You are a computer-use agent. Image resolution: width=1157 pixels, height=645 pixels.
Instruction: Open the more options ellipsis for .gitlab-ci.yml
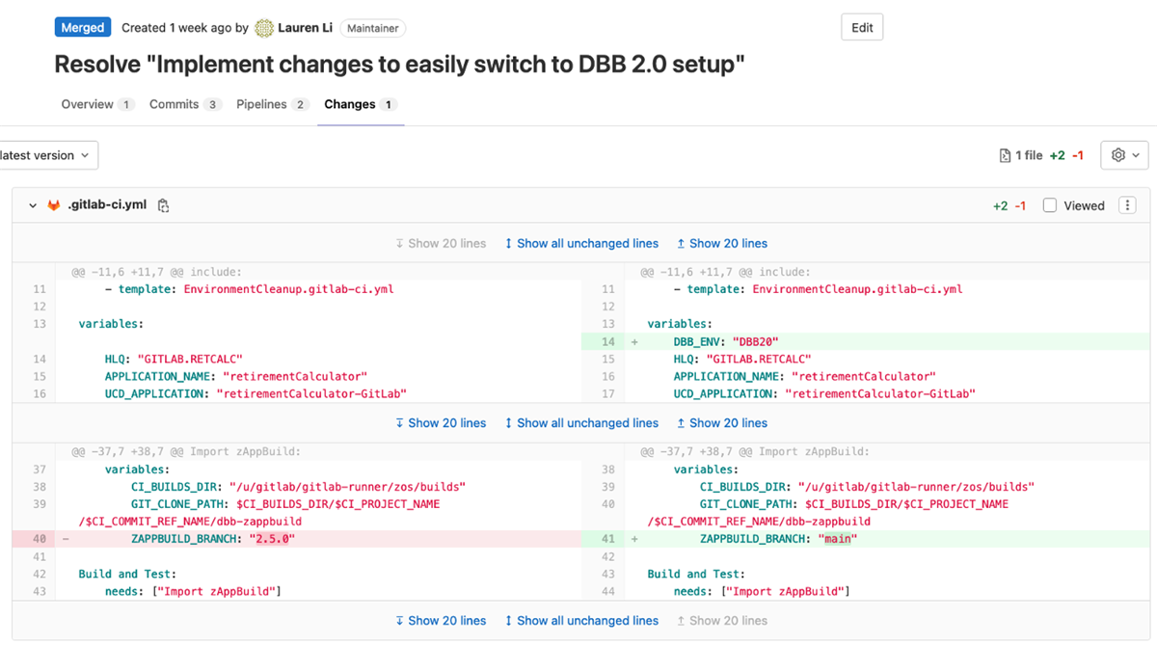[1127, 205]
